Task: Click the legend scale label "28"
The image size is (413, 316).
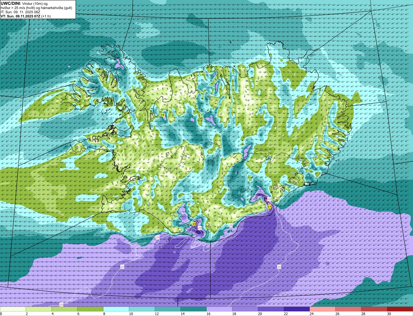Action: (x=363, y=314)
